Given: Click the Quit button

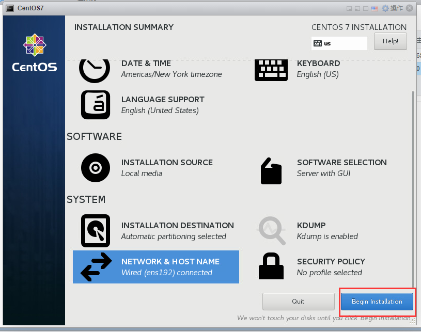Looking at the screenshot, I should [x=298, y=302].
